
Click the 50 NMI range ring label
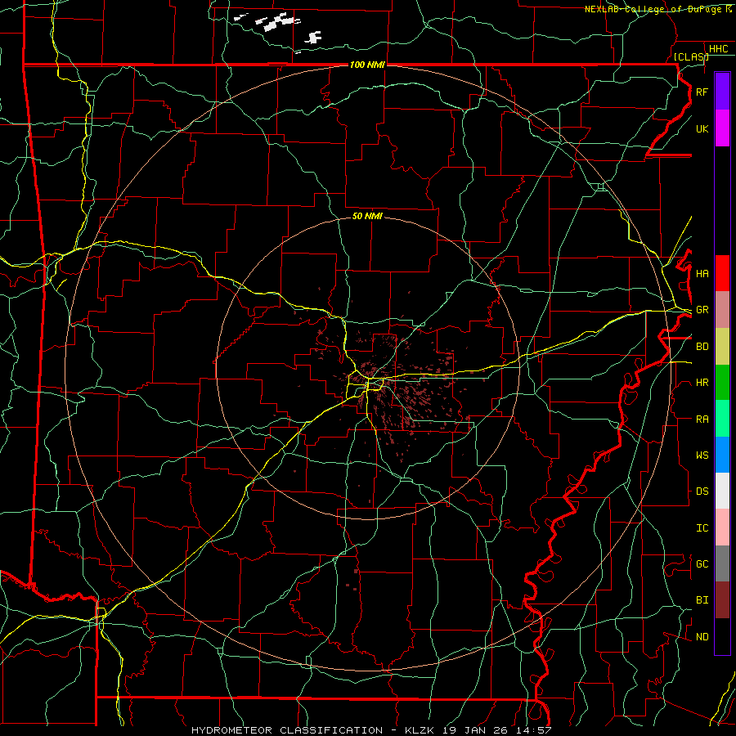pos(367,216)
